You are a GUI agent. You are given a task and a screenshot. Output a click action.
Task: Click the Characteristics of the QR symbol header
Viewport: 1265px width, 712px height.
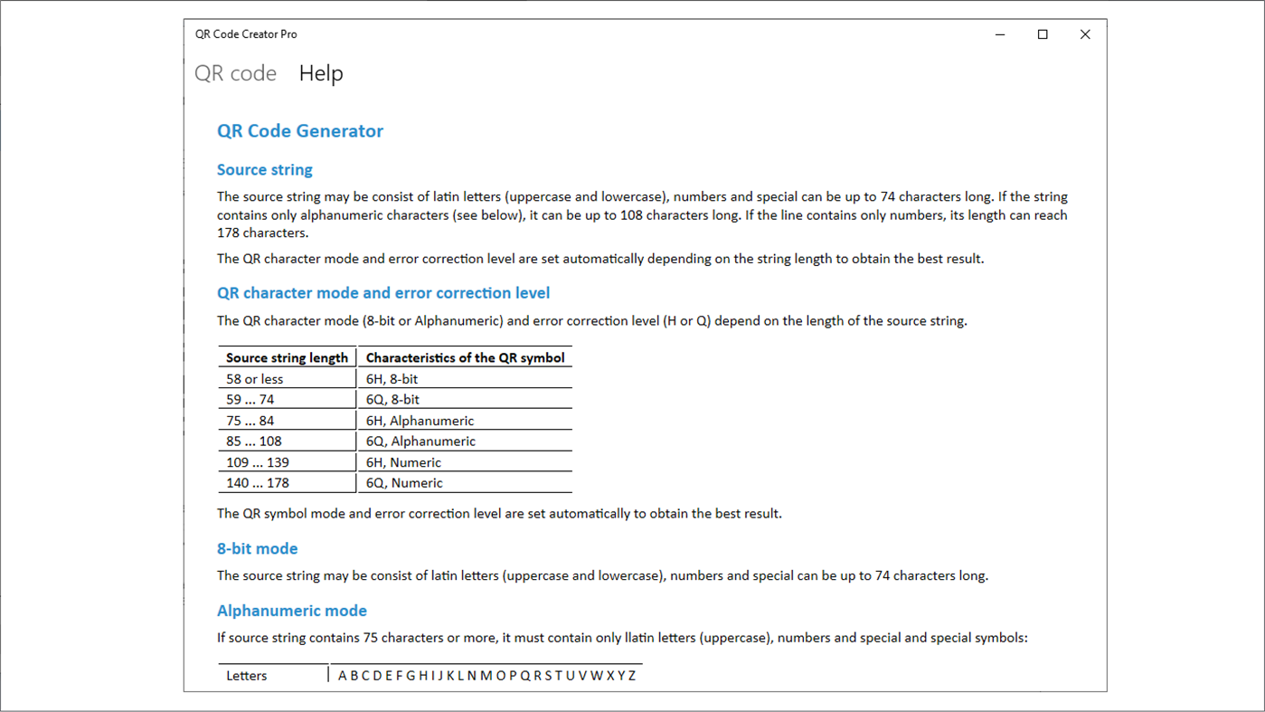pos(464,357)
